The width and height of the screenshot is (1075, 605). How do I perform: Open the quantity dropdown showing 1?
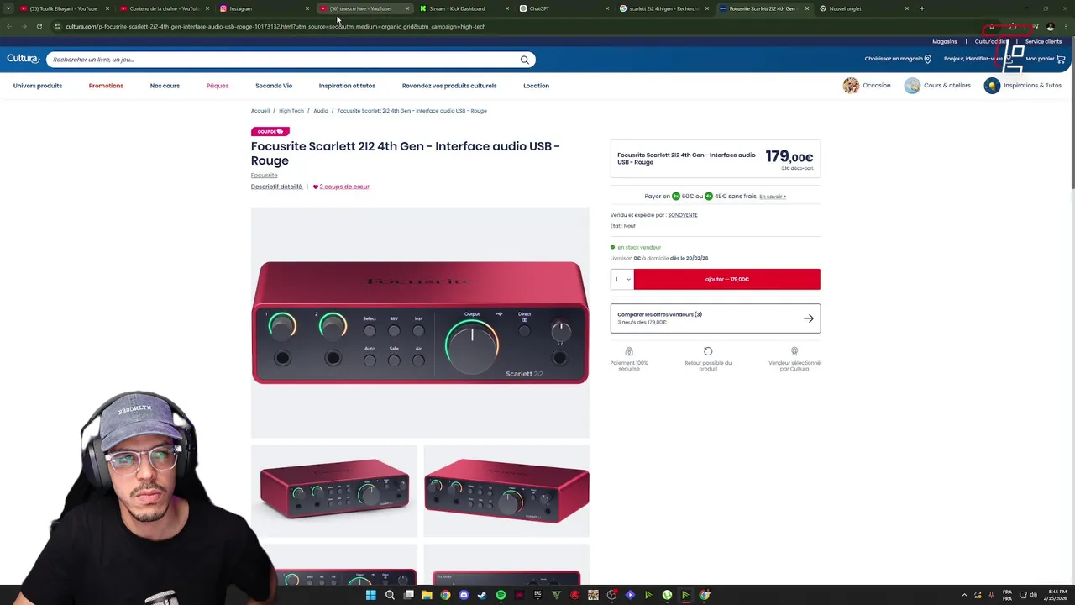(622, 279)
